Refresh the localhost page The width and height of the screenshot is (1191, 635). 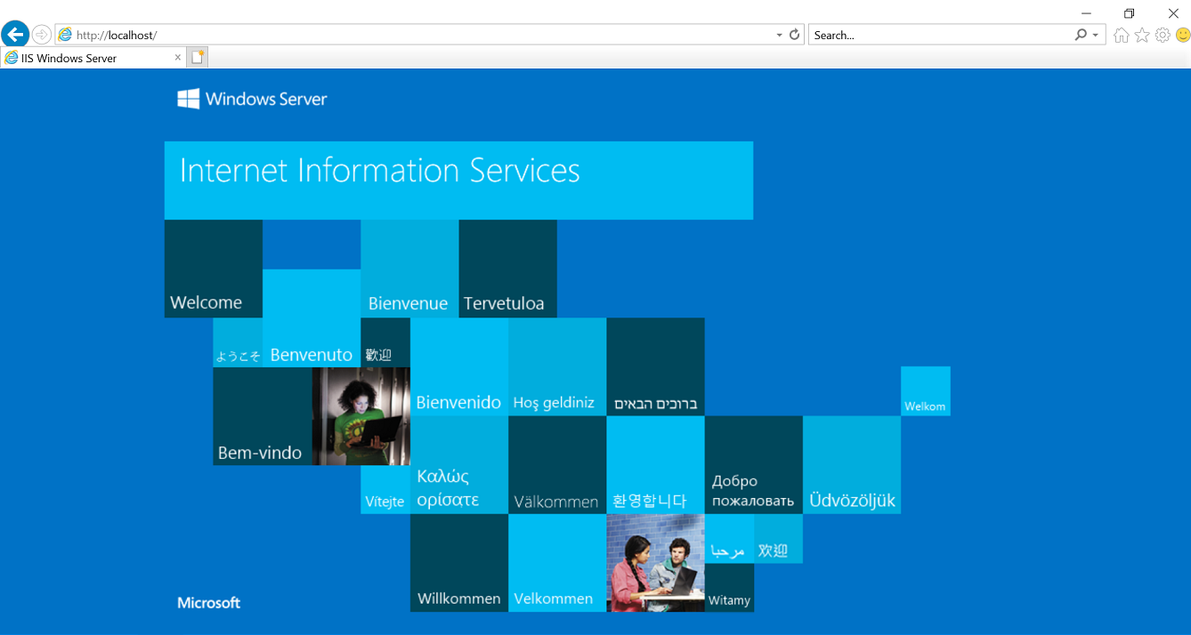point(795,35)
